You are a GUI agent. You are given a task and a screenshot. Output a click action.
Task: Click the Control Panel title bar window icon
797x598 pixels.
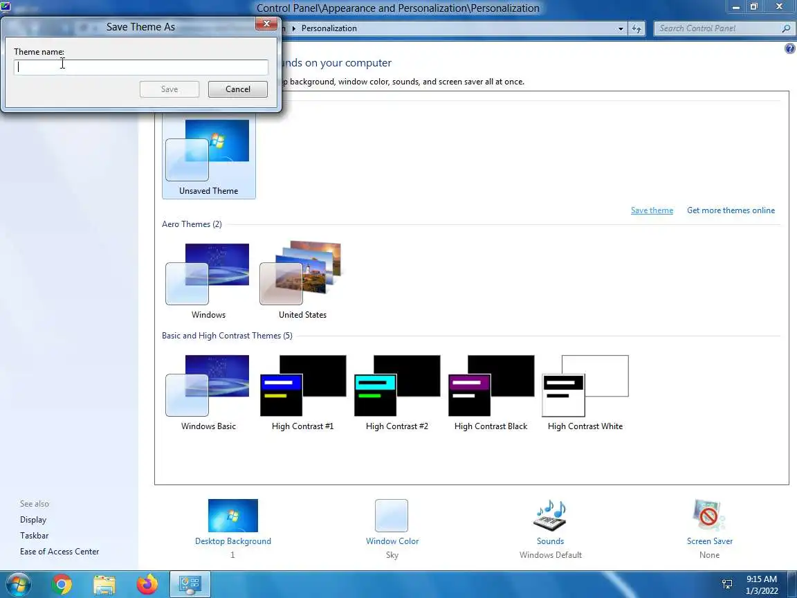click(5, 7)
